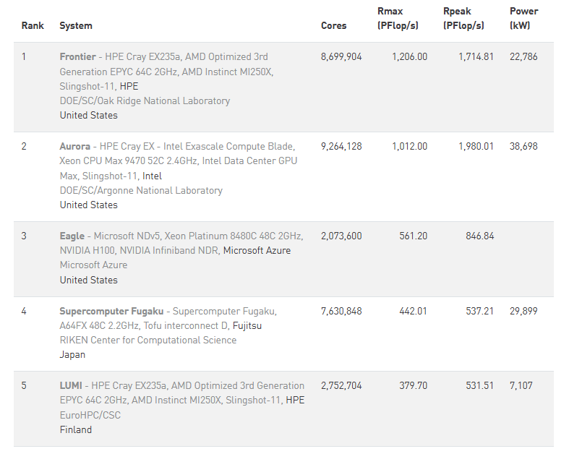569x454 pixels.
Task: Click the Cores column header
Action: (x=334, y=25)
